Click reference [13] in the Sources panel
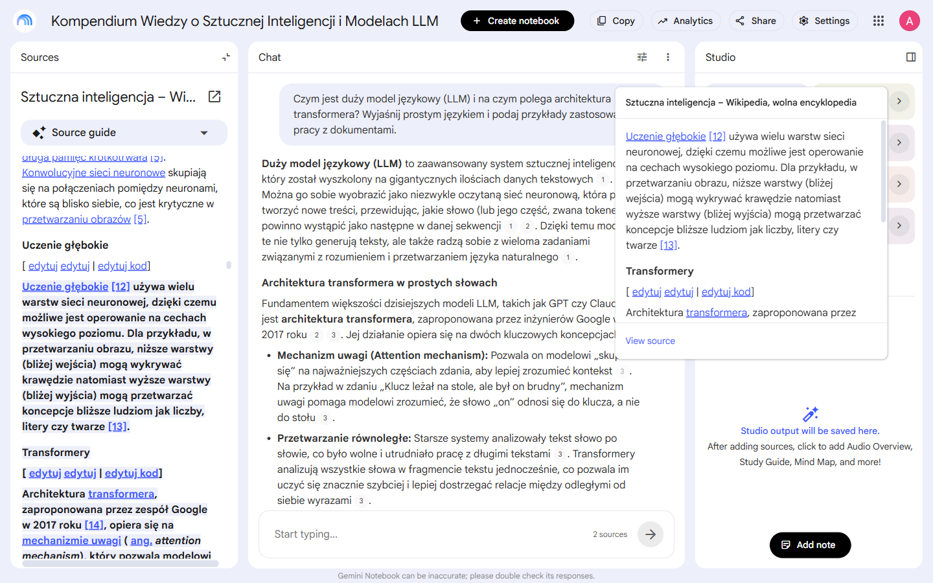933x583 pixels. click(x=117, y=426)
